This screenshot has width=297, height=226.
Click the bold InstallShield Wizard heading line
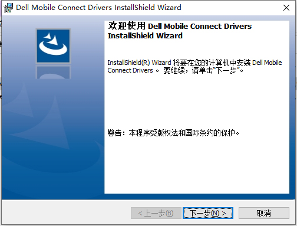coord(145,35)
